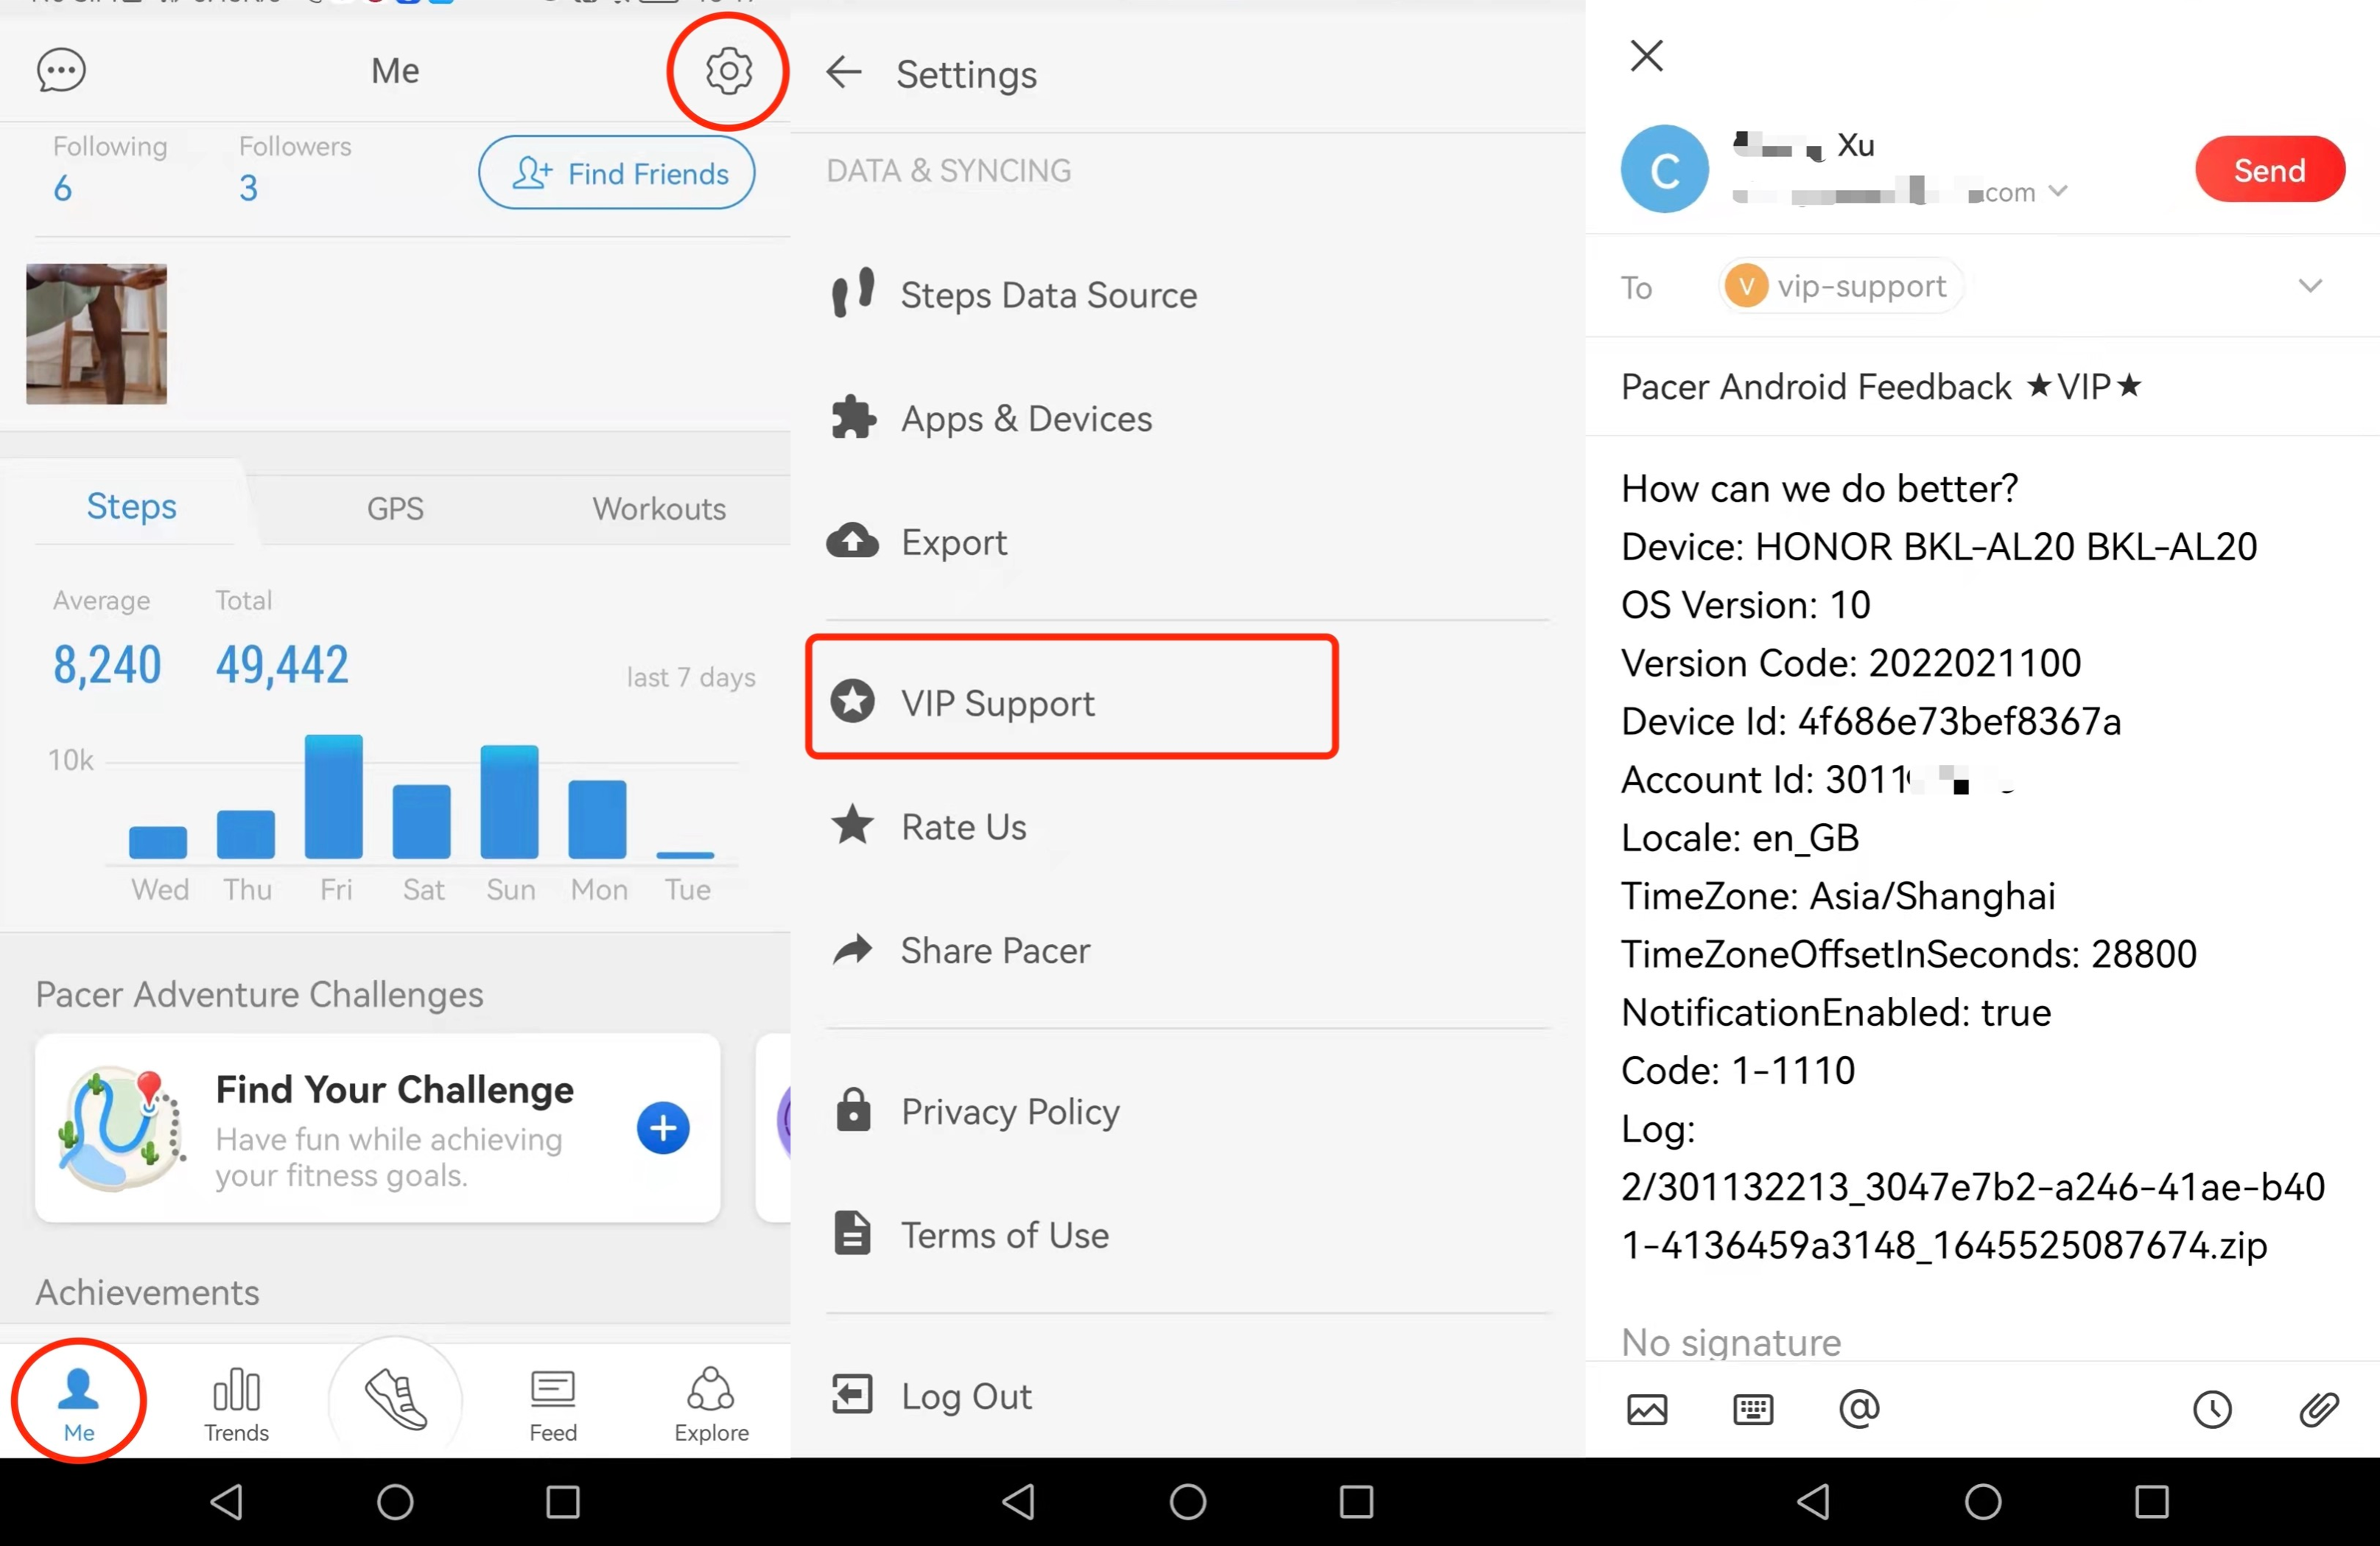This screenshot has height=1546, width=2380.
Task: Schedule send with clock icon
Action: (2212, 1409)
